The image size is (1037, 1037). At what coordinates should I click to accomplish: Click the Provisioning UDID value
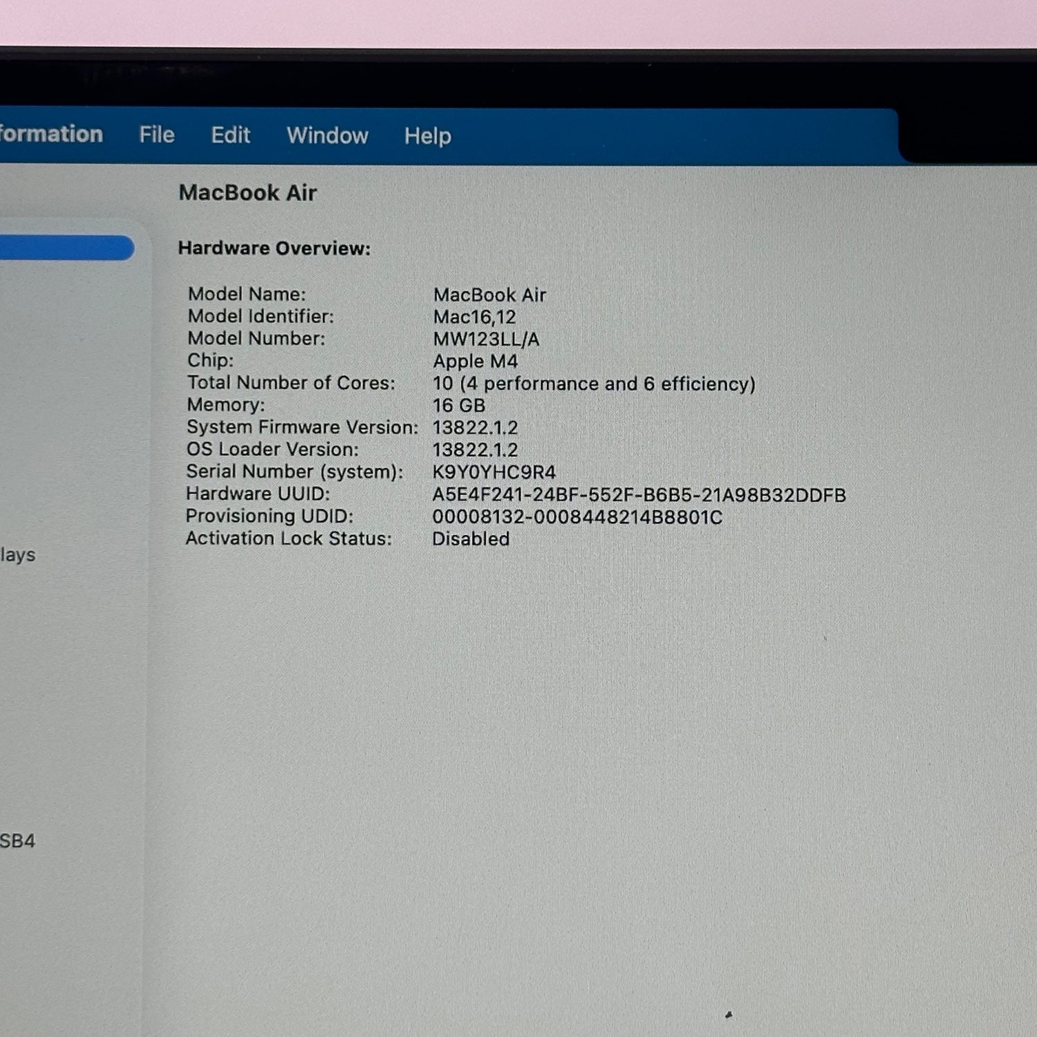click(577, 517)
